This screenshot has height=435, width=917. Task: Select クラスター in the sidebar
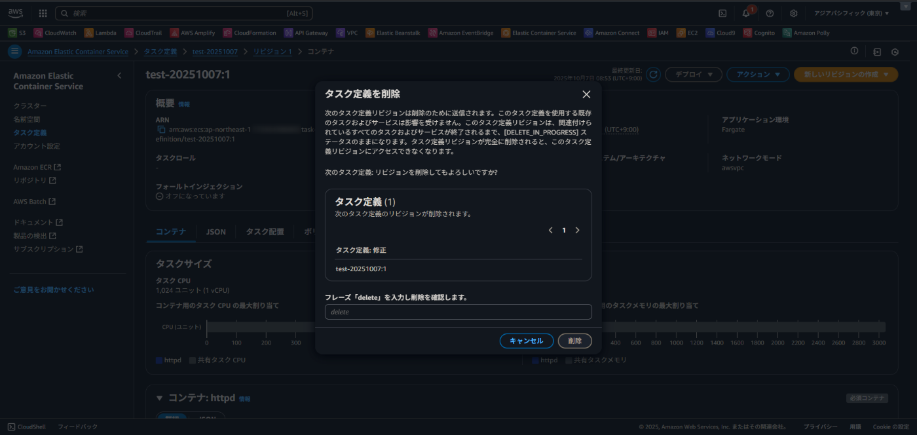30,106
